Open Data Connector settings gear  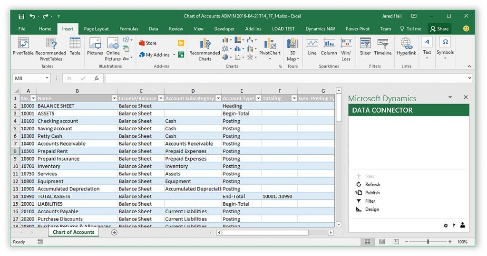[446, 226]
